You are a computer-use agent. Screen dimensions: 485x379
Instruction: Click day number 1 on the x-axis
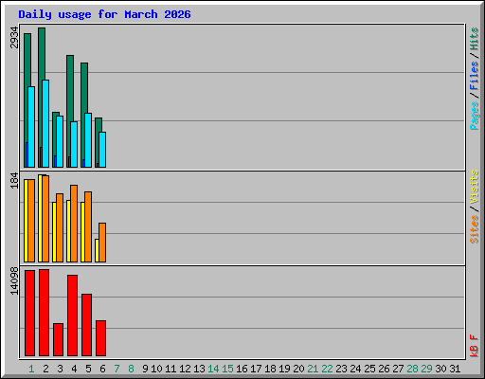coord(31,369)
